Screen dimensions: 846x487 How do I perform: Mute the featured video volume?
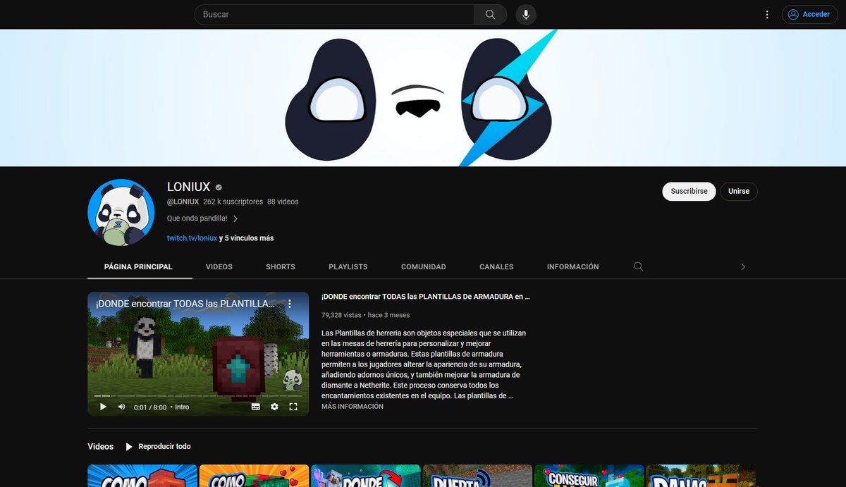pos(121,407)
